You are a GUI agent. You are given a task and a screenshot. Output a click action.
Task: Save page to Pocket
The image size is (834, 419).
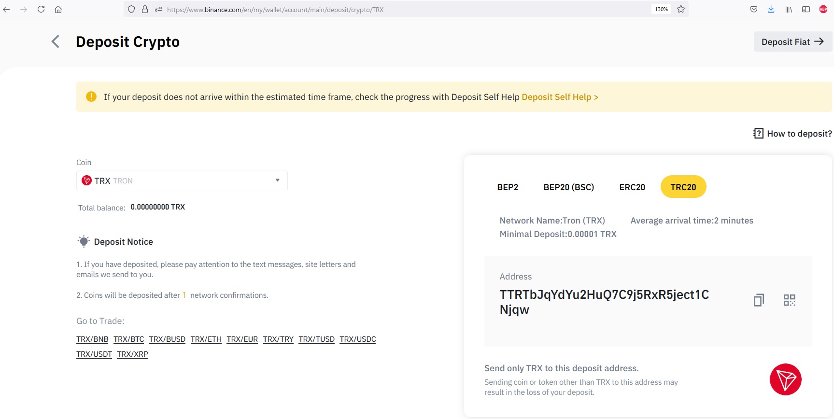(754, 9)
